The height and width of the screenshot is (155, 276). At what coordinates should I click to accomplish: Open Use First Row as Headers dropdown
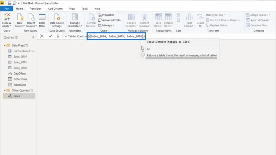point(224,20)
